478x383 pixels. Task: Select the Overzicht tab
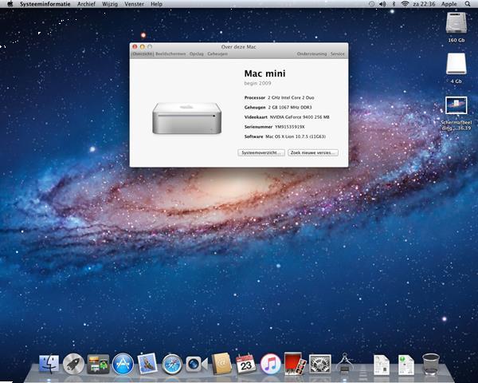(x=143, y=53)
